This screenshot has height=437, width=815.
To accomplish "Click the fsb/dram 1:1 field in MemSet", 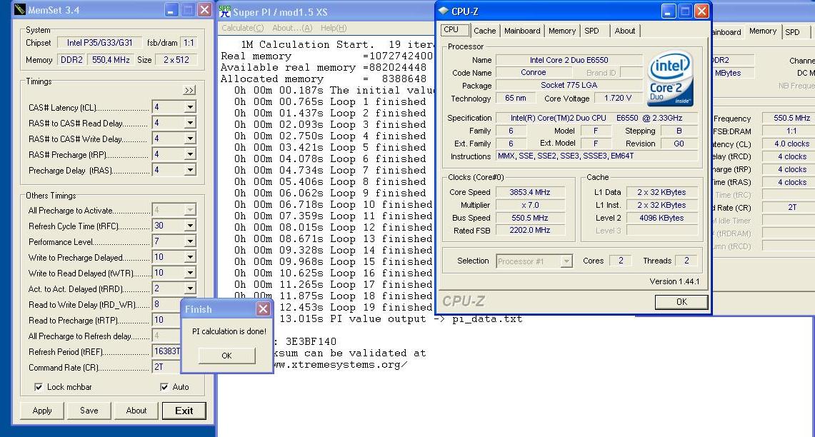I will tap(189, 43).
